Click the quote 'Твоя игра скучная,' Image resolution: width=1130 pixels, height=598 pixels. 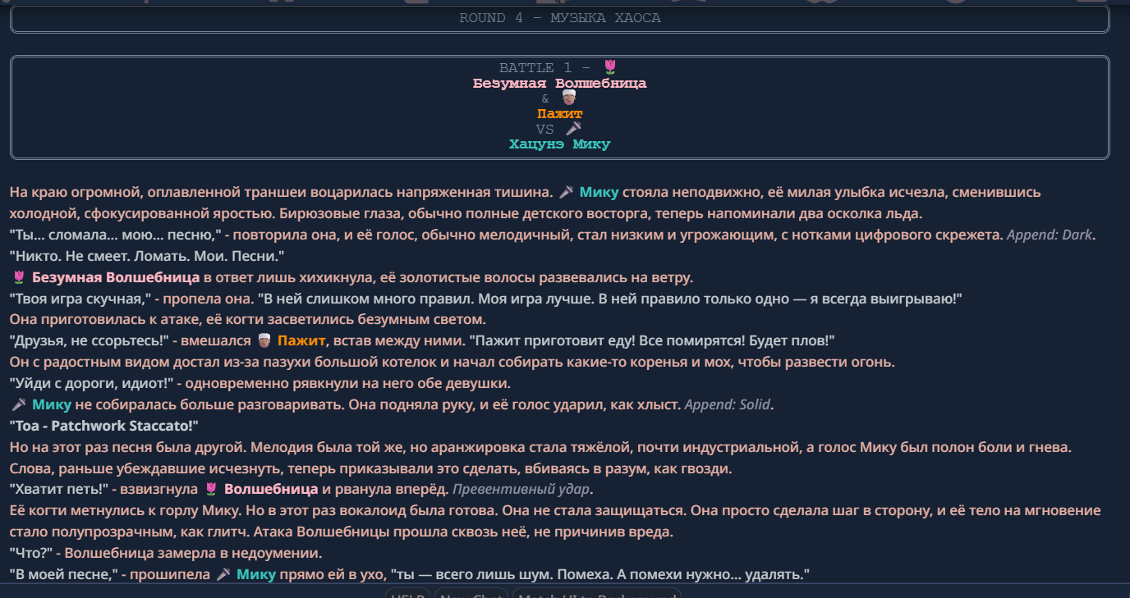(x=79, y=299)
